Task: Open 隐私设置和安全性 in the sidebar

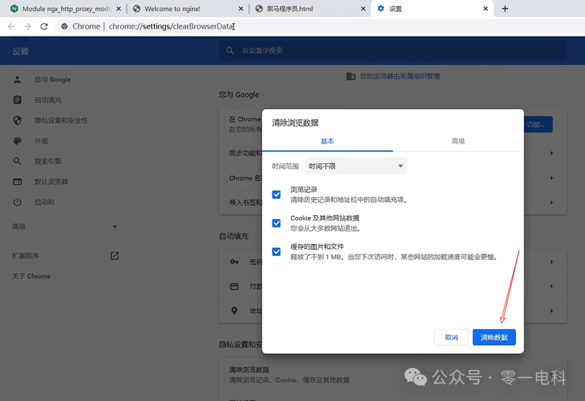Action: 61,120
